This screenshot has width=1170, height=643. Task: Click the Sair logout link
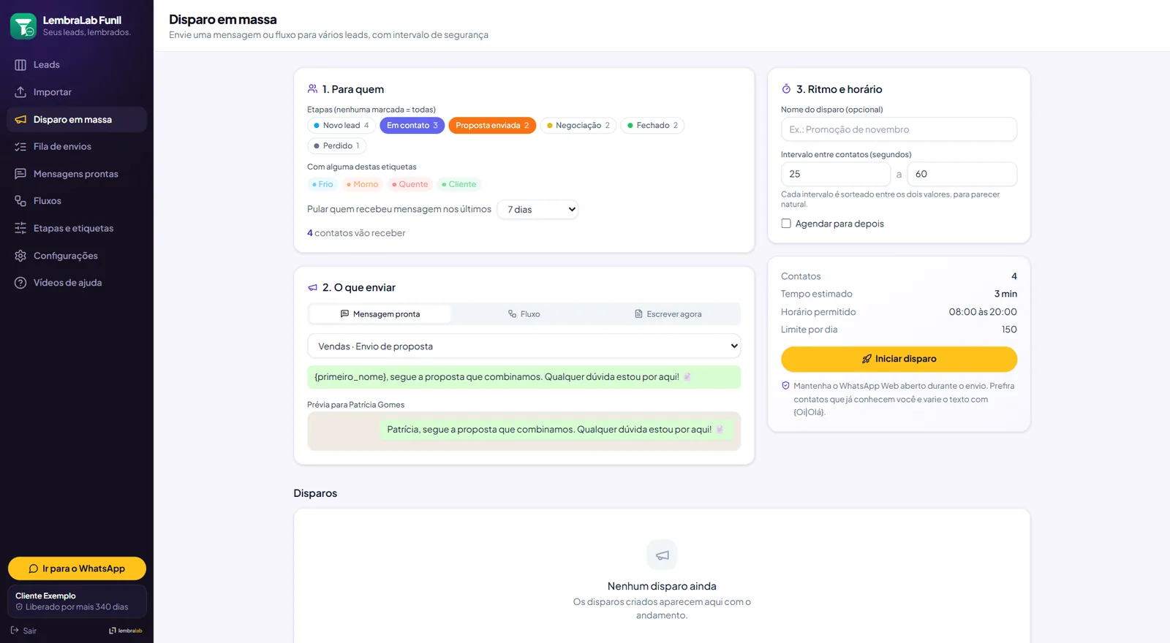[x=23, y=631]
